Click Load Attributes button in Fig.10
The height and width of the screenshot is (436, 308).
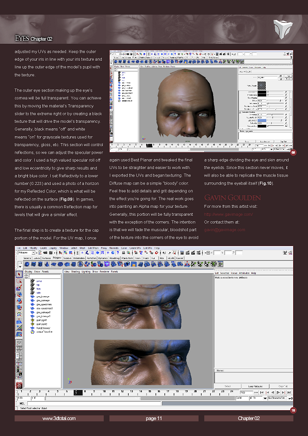pyautogui.click(x=255, y=386)
